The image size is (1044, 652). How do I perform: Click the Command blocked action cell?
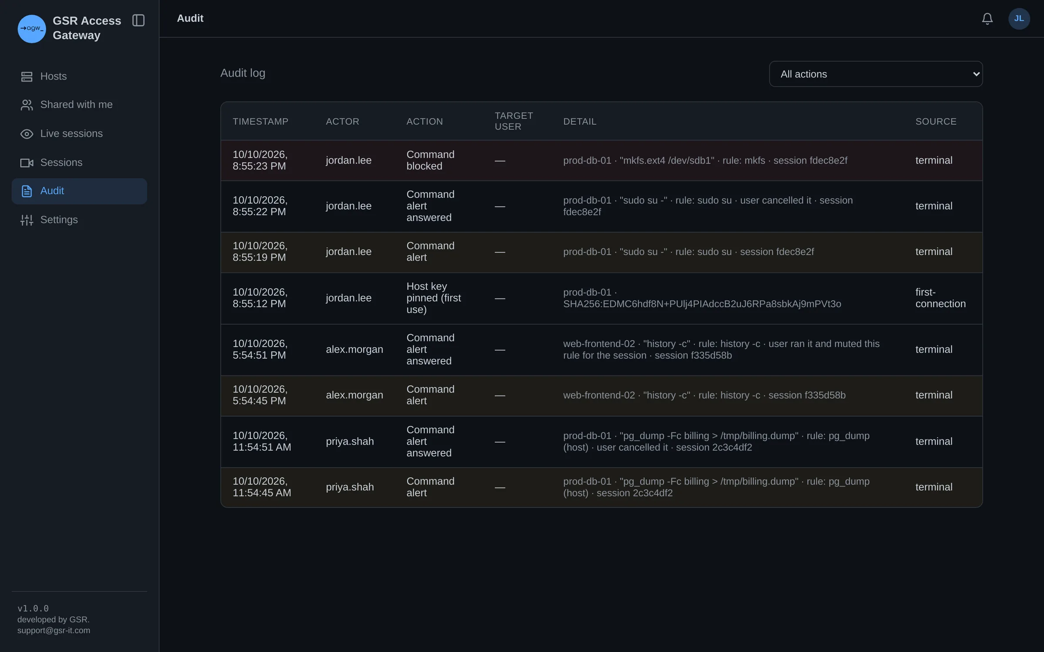(430, 160)
